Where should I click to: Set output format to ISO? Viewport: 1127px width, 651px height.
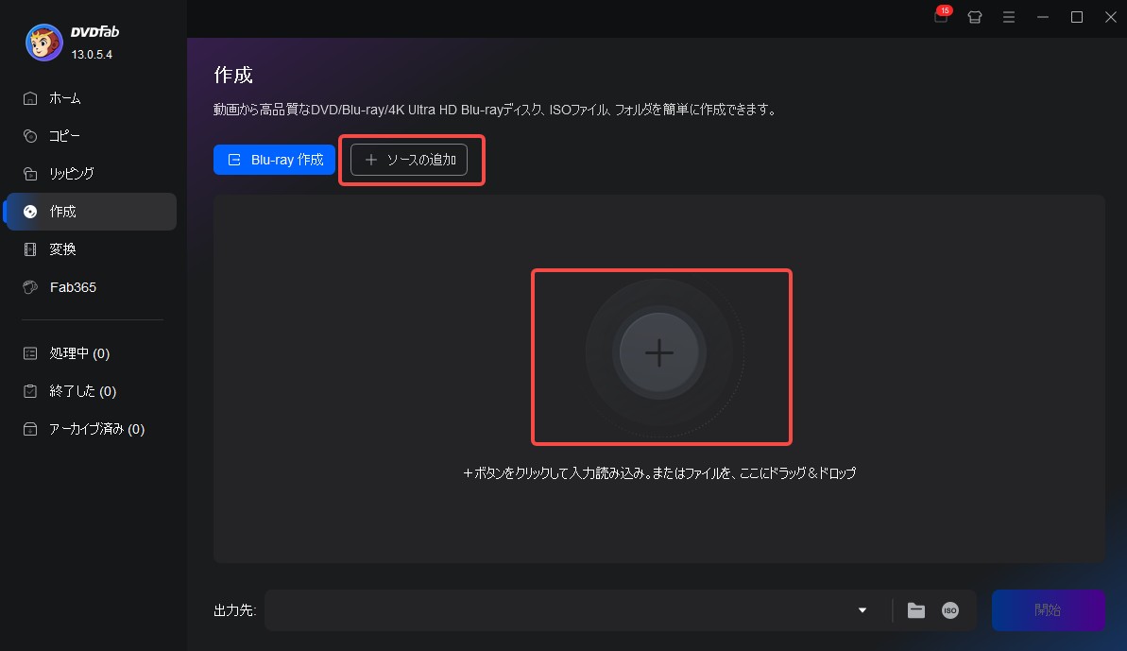949,609
